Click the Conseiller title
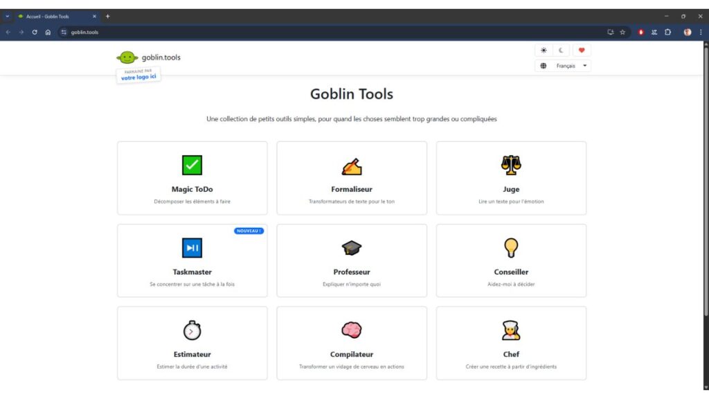This screenshot has height=399, width=709. [x=511, y=272]
